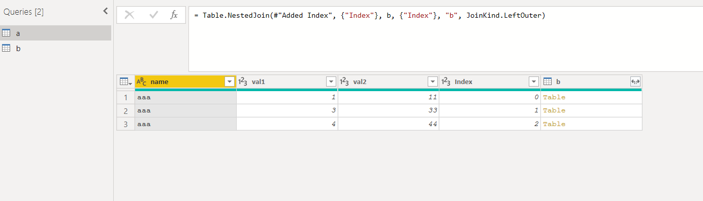Select the name column header

(185, 82)
